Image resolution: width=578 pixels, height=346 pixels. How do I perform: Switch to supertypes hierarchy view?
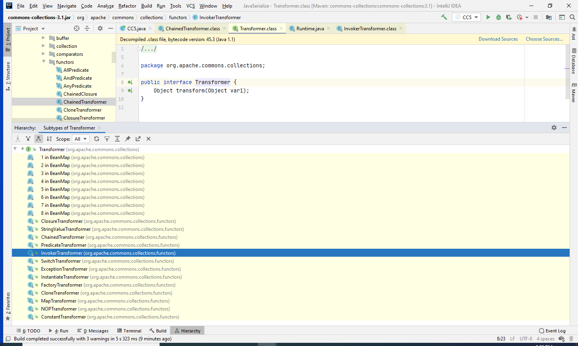coord(28,139)
